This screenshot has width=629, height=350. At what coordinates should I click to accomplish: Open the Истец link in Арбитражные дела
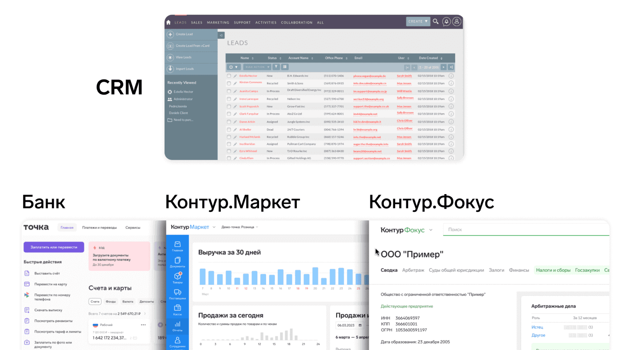[x=537, y=327]
